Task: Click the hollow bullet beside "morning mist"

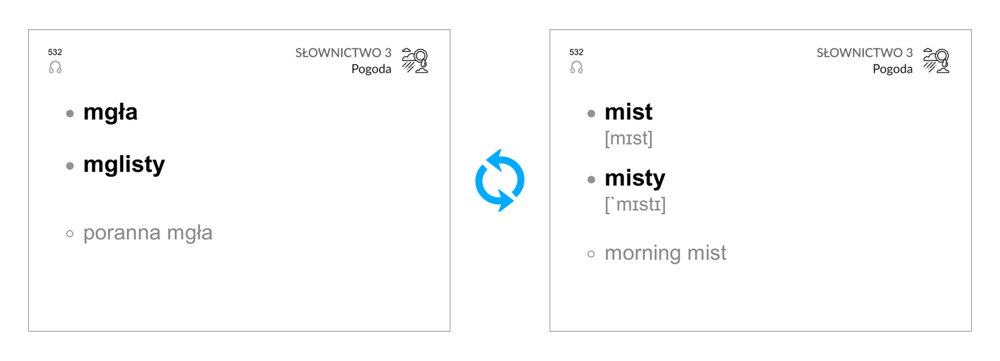Action: point(591,254)
